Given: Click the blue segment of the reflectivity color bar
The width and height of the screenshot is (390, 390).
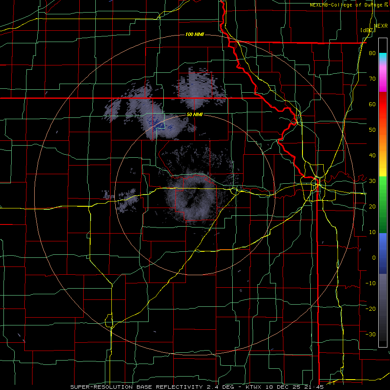Looking at the screenshot, I should [x=383, y=253].
